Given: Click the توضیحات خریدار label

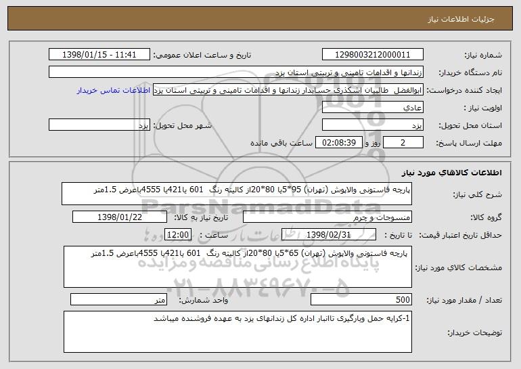Looking at the screenshot, I should click(474, 332).
